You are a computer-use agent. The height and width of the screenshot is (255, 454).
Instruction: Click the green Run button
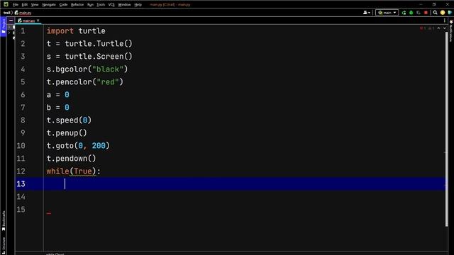(x=404, y=13)
